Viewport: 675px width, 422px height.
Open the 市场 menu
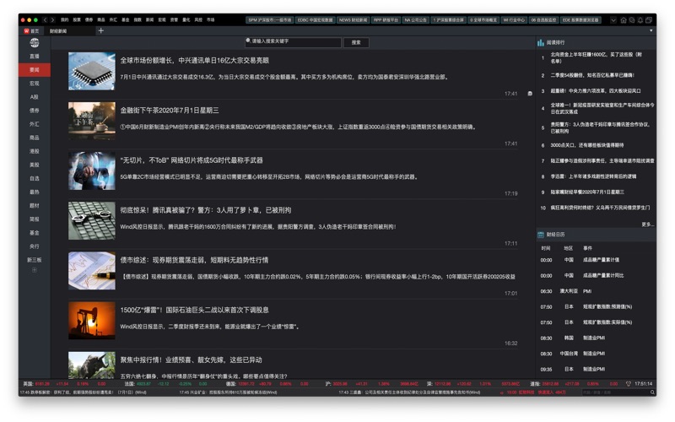[x=210, y=19]
